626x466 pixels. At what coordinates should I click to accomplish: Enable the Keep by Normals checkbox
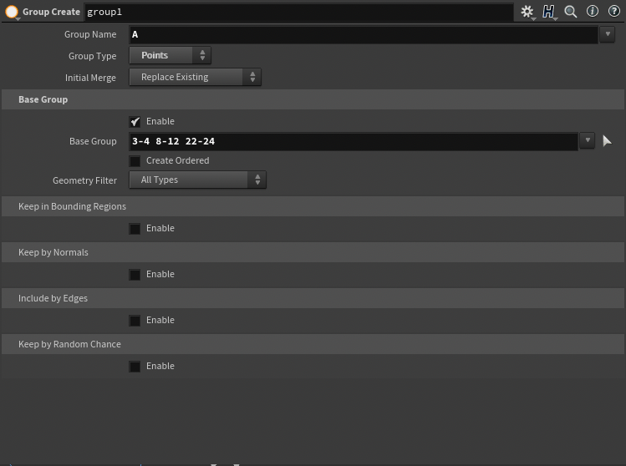pyautogui.click(x=135, y=275)
